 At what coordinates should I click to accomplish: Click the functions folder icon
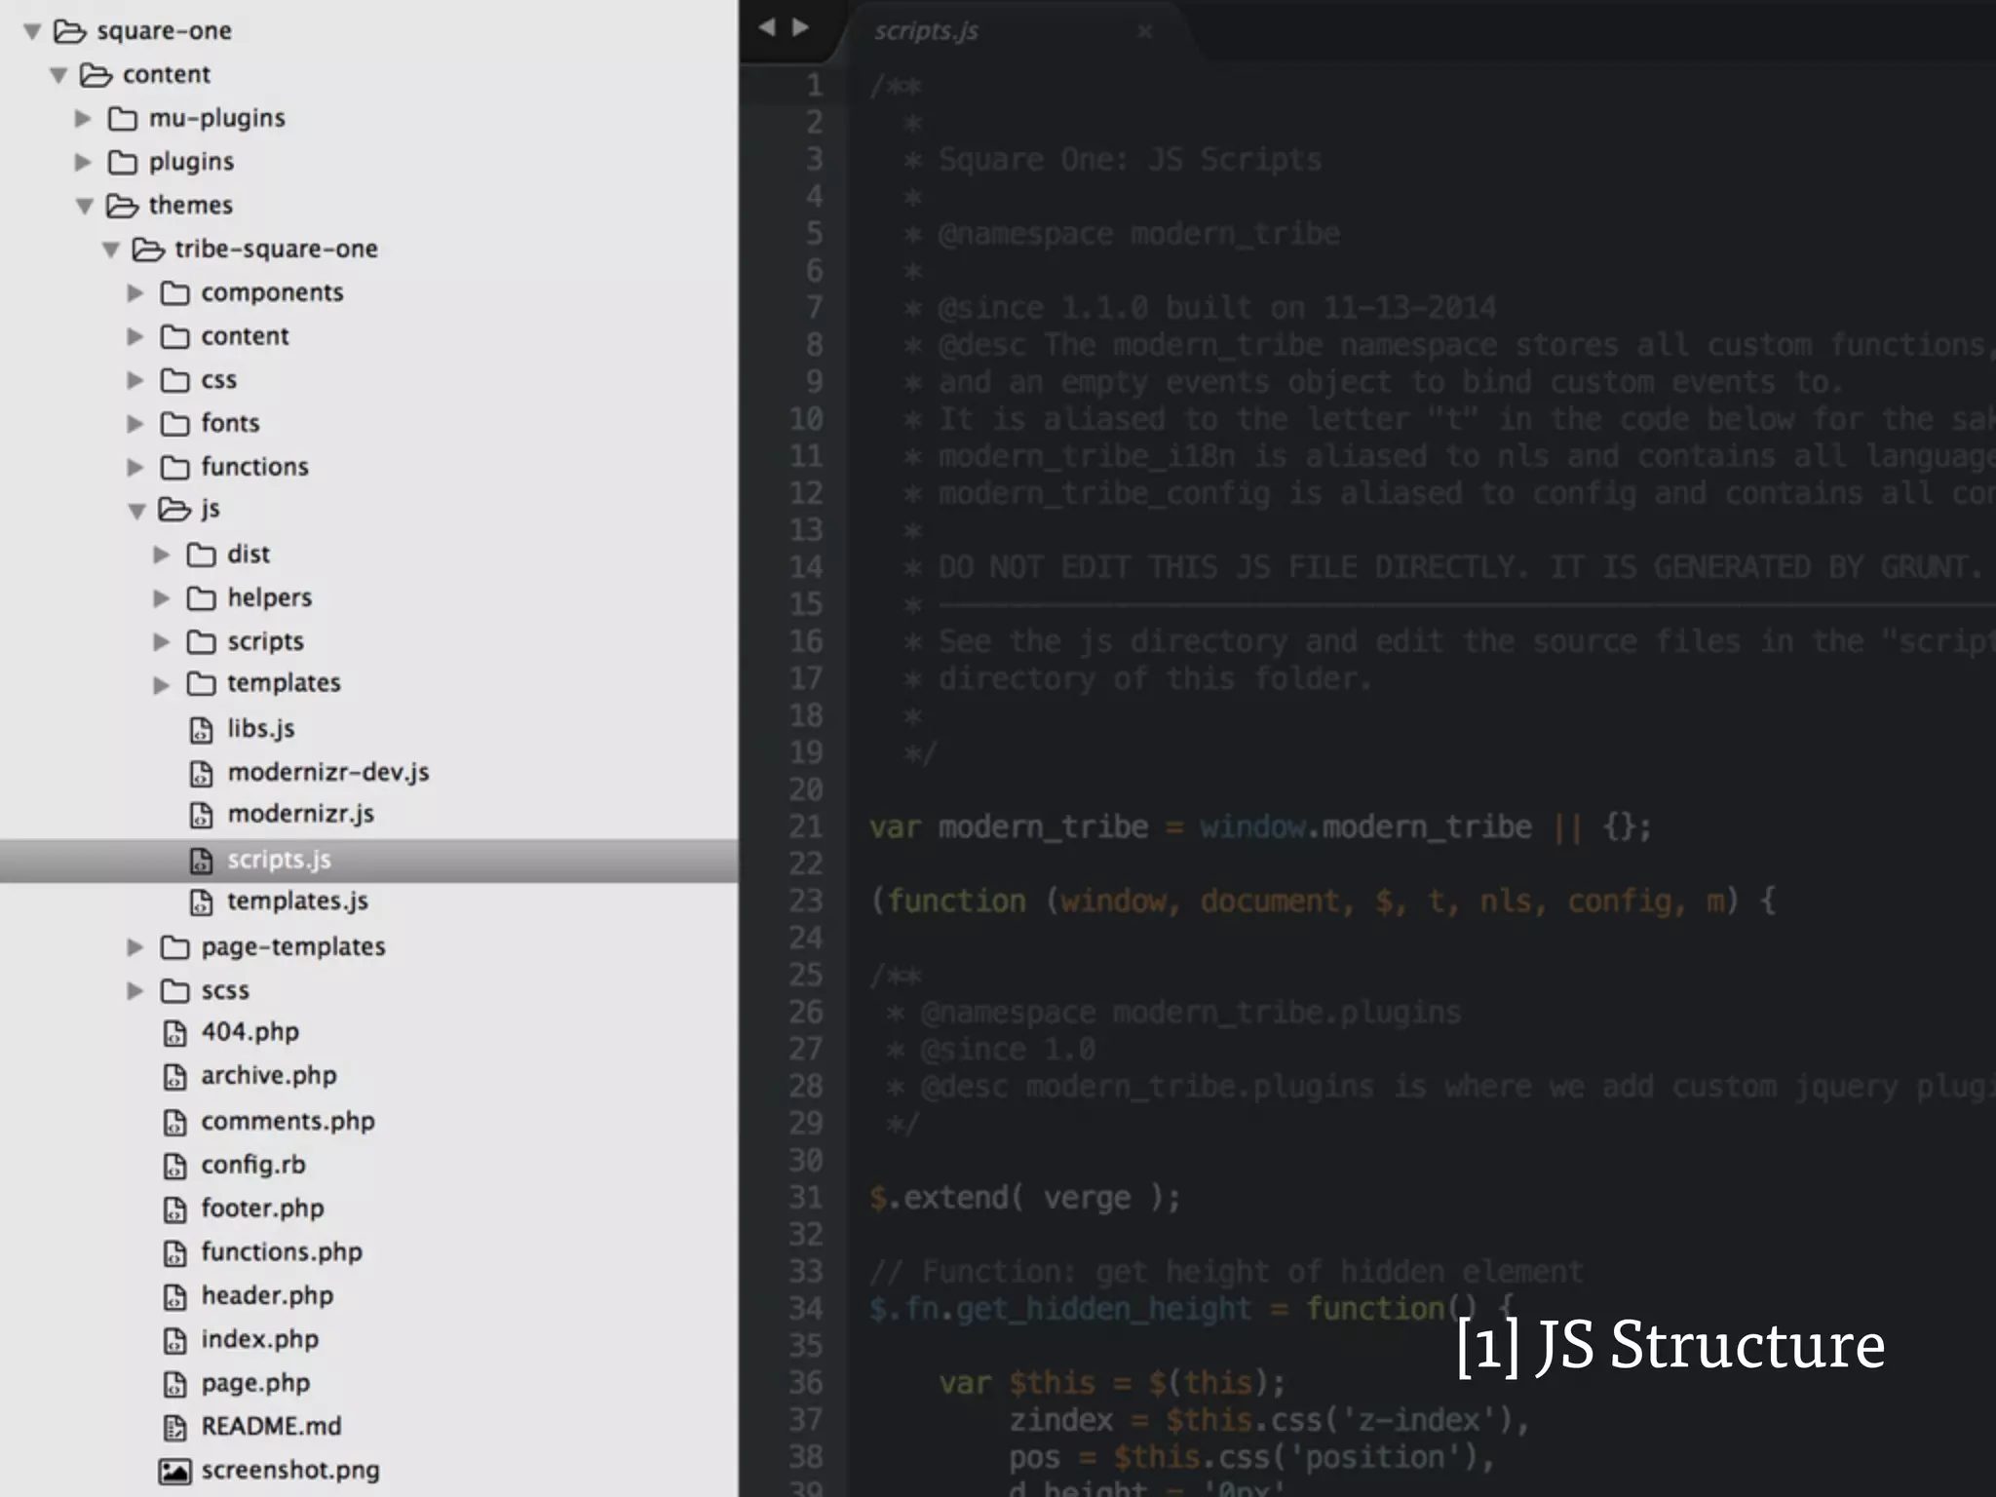point(174,468)
